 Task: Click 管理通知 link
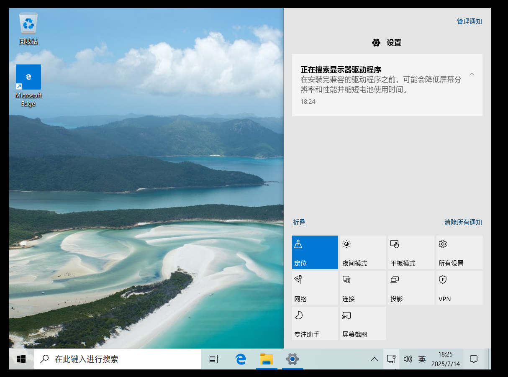coord(469,21)
